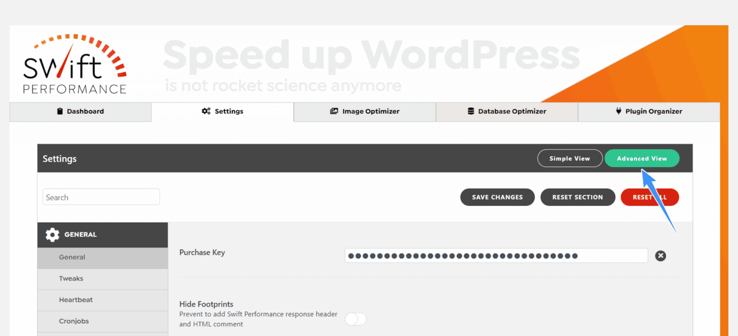Switch to the Settings tab
This screenshot has width=738, height=336.
tap(223, 111)
